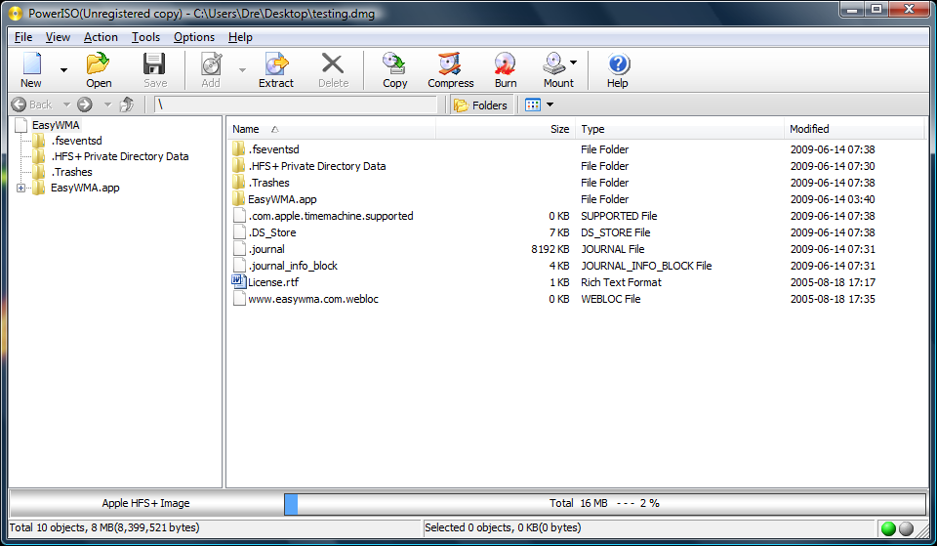Open the view mode dropdown arrow
This screenshot has width=937, height=546.
tap(550, 105)
